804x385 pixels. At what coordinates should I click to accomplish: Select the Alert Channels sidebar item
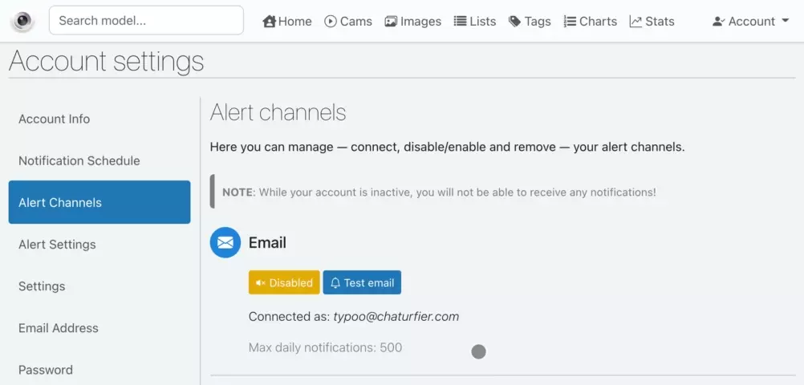coord(99,202)
